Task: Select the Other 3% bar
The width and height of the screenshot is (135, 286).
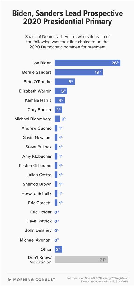Action: pos(59,249)
